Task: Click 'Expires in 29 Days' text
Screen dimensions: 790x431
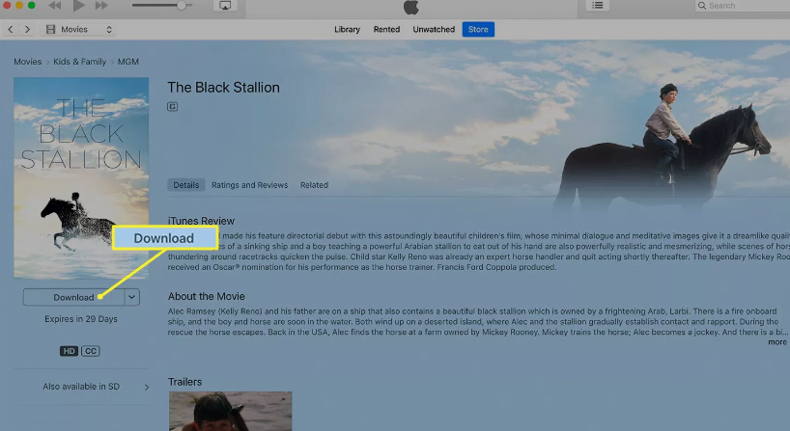Action: tap(81, 319)
